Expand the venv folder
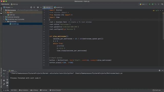Viewport: 164px width, 92px height. point(6,13)
